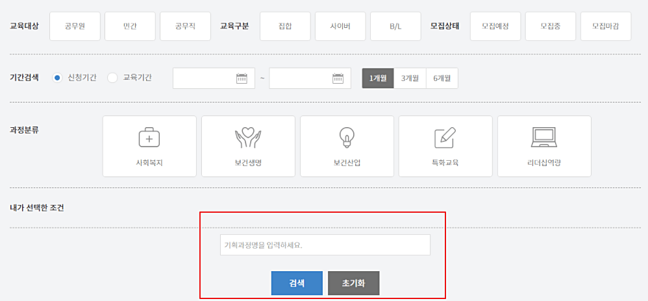The image size is (648, 301).
Task: Click the end date input box
Action: pos(310,78)
